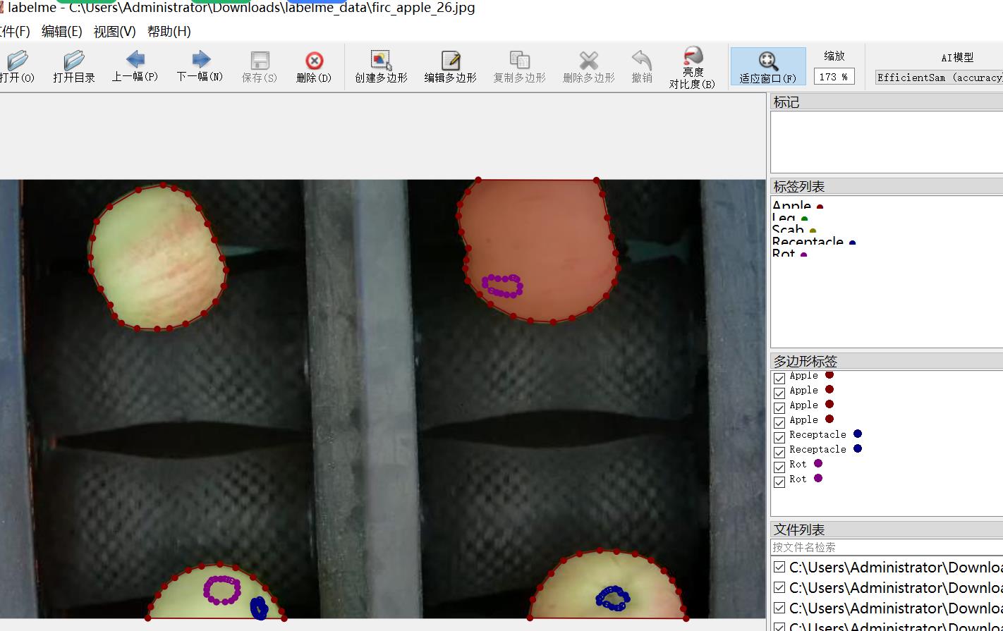Image resolution: width=1003 pixels, height=631 pixels.
Task: Toggle the Fit Window (适应窗口) button
Action: [x=767, y=66]
